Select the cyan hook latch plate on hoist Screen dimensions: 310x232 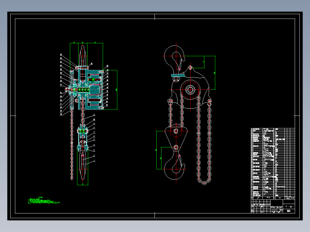click(x=178, y=76)
